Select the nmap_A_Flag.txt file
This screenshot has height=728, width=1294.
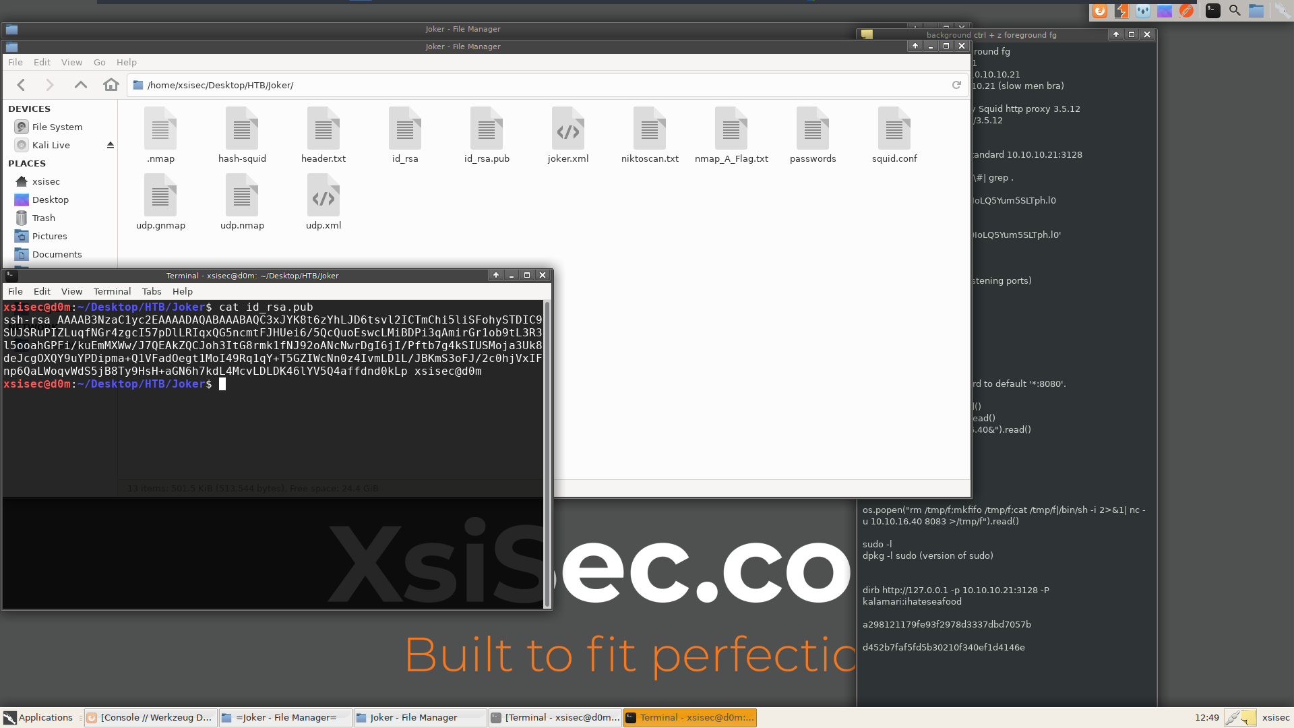click(731, 135)
